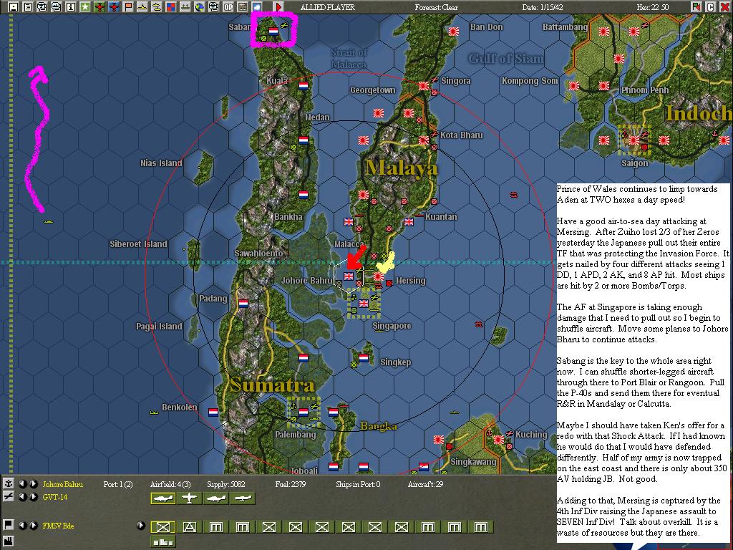Show next land unit with FMSV Bde right arrow
The image size is (733, 550).
pyautogui.click(x=33, y=525)
